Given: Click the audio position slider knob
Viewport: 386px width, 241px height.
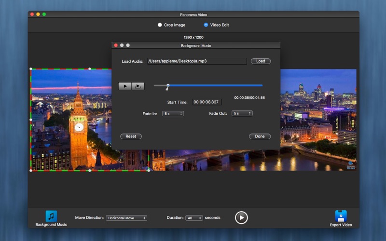Looking at the screenshot, I should click(x=168, y=85).
